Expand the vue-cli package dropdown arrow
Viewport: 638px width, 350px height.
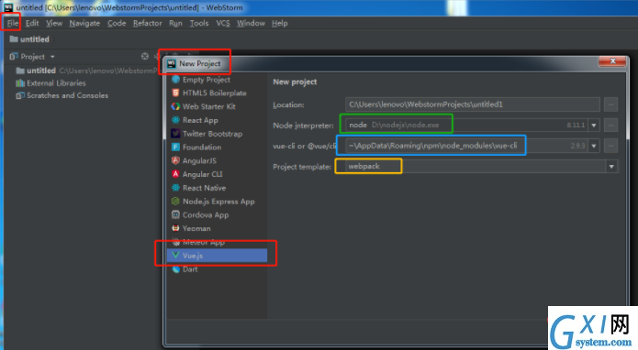point(594,146)
